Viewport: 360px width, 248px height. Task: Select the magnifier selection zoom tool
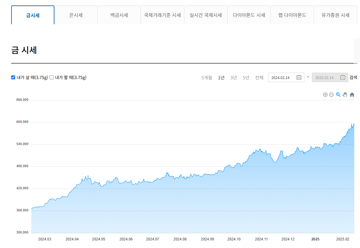pyautogui.click(x=338, y=94)
